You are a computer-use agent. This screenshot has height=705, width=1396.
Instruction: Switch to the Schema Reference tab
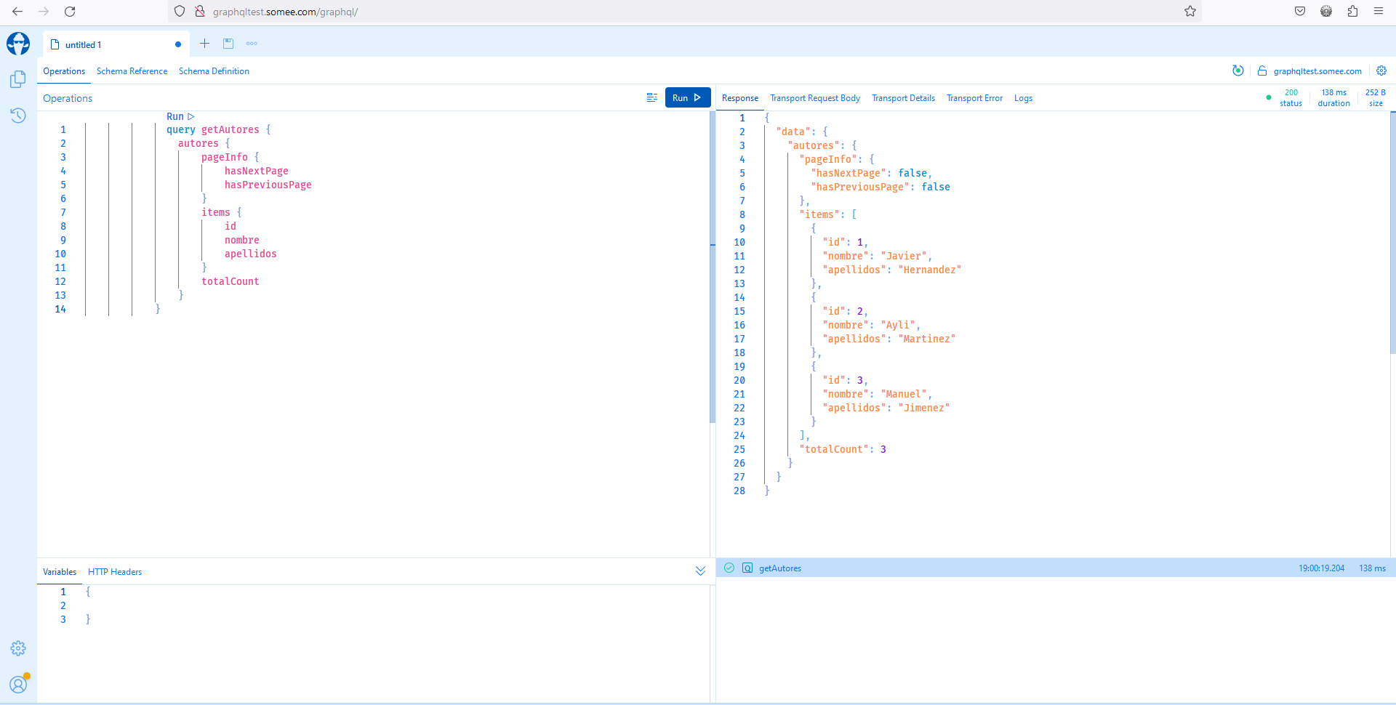pos(132,70)
